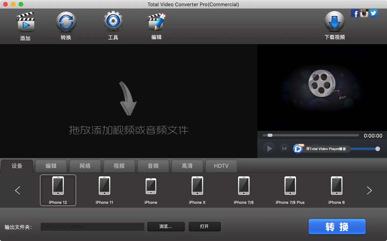Switch to the 音频 tab
This screenshot has height=241, width=387.
pos(153,166)
